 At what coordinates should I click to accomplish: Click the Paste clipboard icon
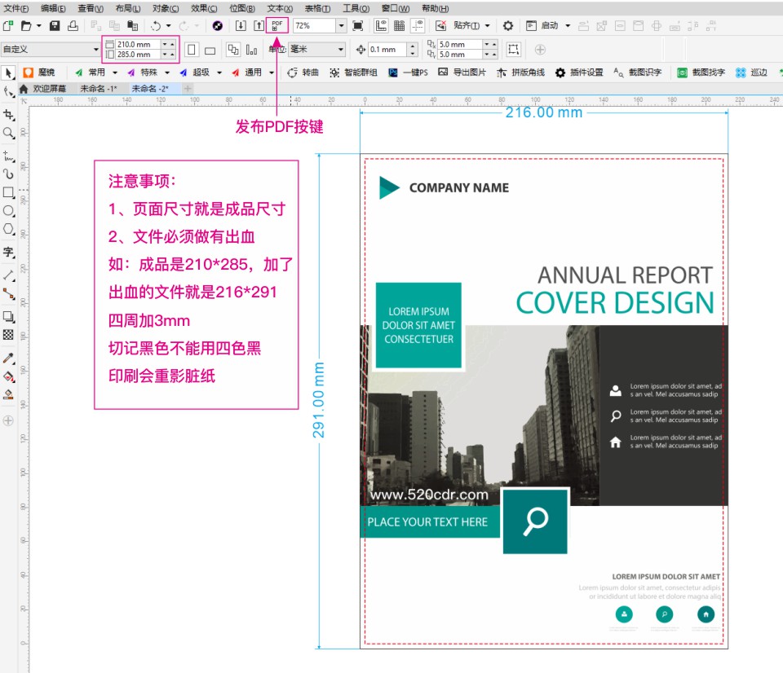132,25
